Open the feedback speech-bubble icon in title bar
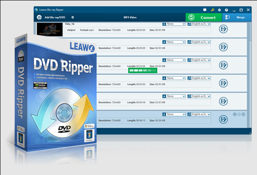The image size is (257, 175). pyautogui.click(x=205, y=10)
